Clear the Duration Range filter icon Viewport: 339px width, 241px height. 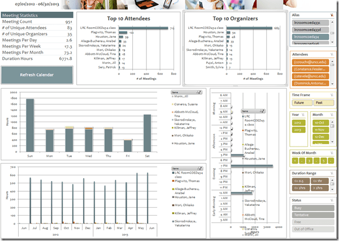[x=332, y=172]
